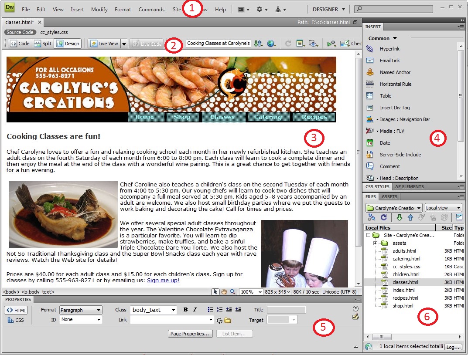Image resolution: width=468 pixels, height=355 pixels.
Task: Click the Insert Div Tag item
Action: (395, 108)
